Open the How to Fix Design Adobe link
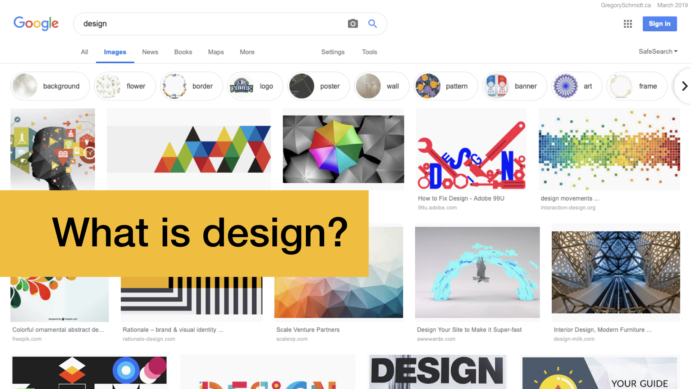 click(x=461, y=198)
